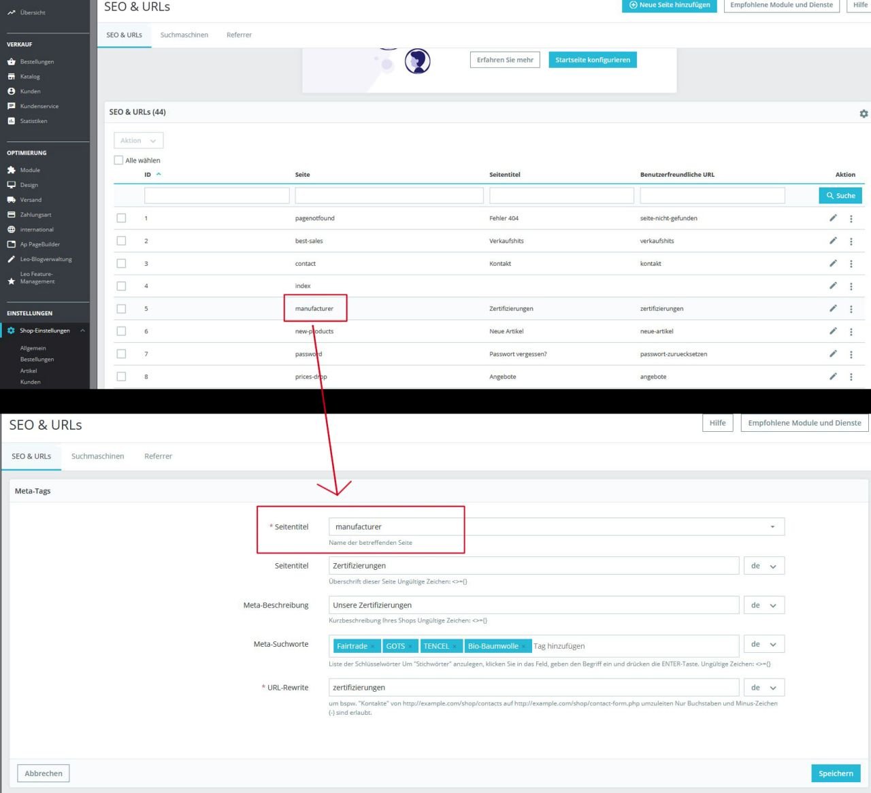Open Module in the Optimierung sidebar
Screen dimensions: 871x793
(30, 170)
